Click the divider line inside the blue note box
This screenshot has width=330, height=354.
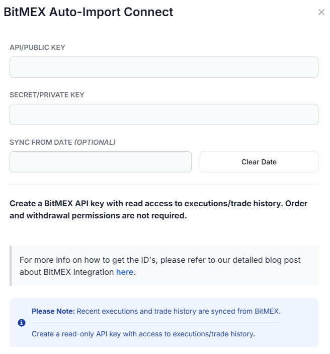tap(156, 322)
